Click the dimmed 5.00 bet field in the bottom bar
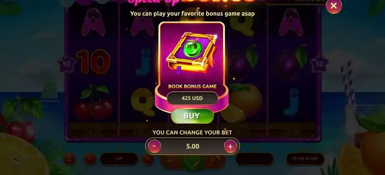Screen dimensions: 385x175 [119, 159]
